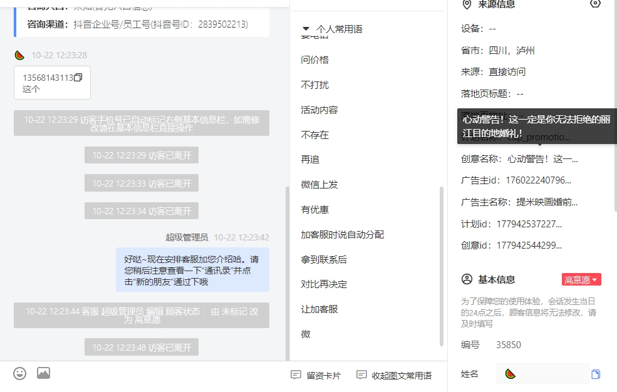617x392 pixels.
Task: Click 广告主名称 提米映画 value
Action: 547,202
